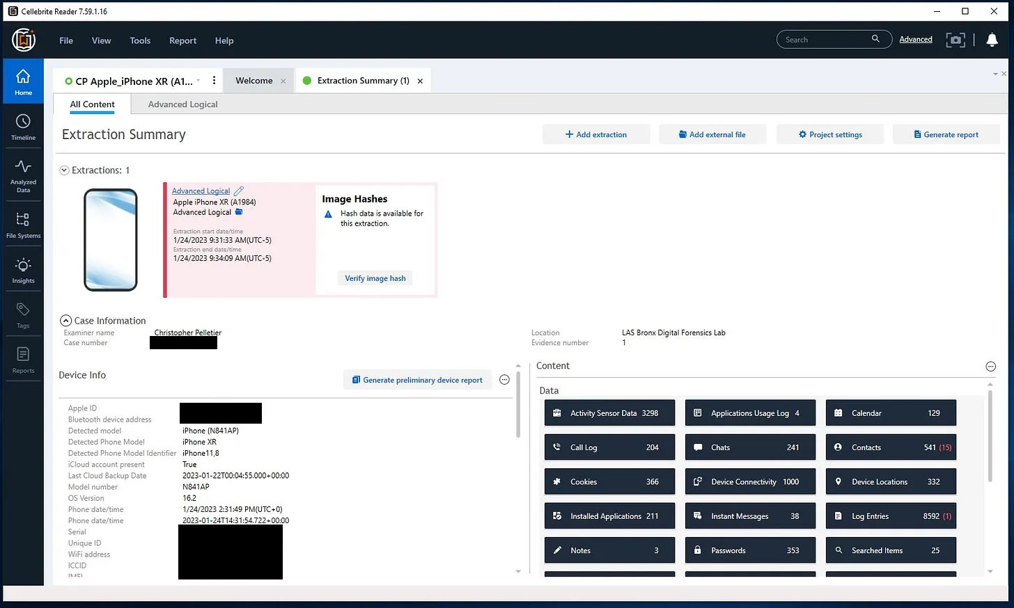Select the All Content tab
Screen dimensions: 1014x608
(92, 104)
